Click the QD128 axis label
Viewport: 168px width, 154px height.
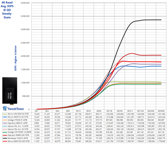[x=109, y=111]
